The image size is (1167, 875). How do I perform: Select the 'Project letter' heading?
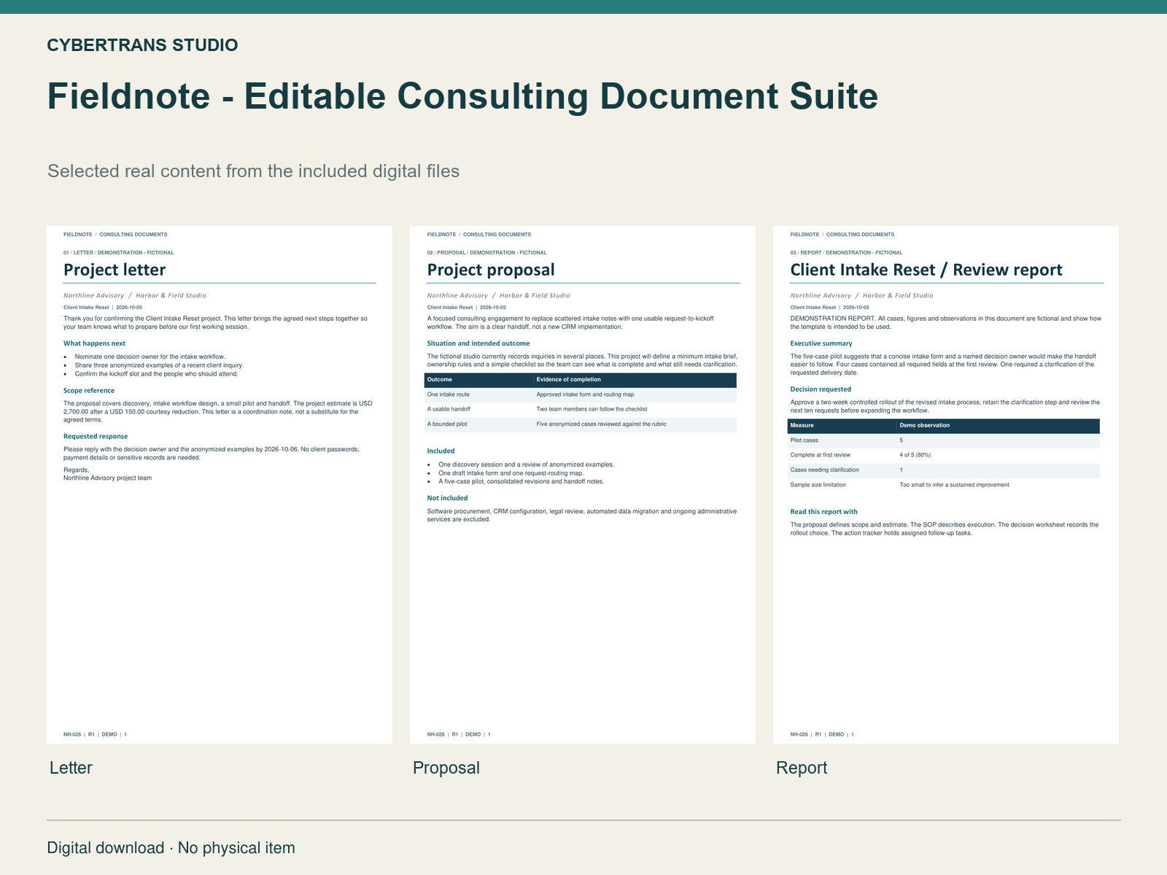coord(115,270)
